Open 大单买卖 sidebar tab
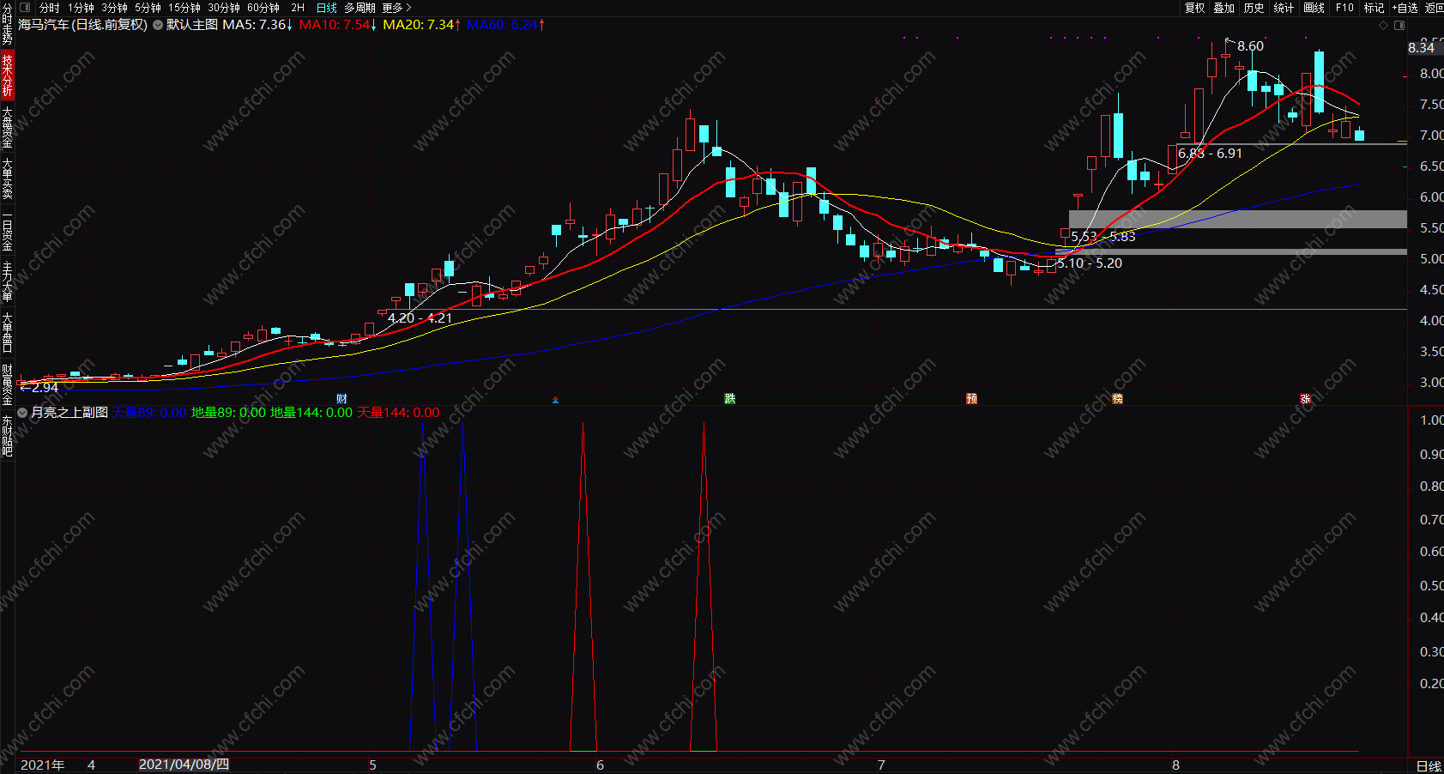The width and height of the screenshot is (1444, 774). [7, 178]
